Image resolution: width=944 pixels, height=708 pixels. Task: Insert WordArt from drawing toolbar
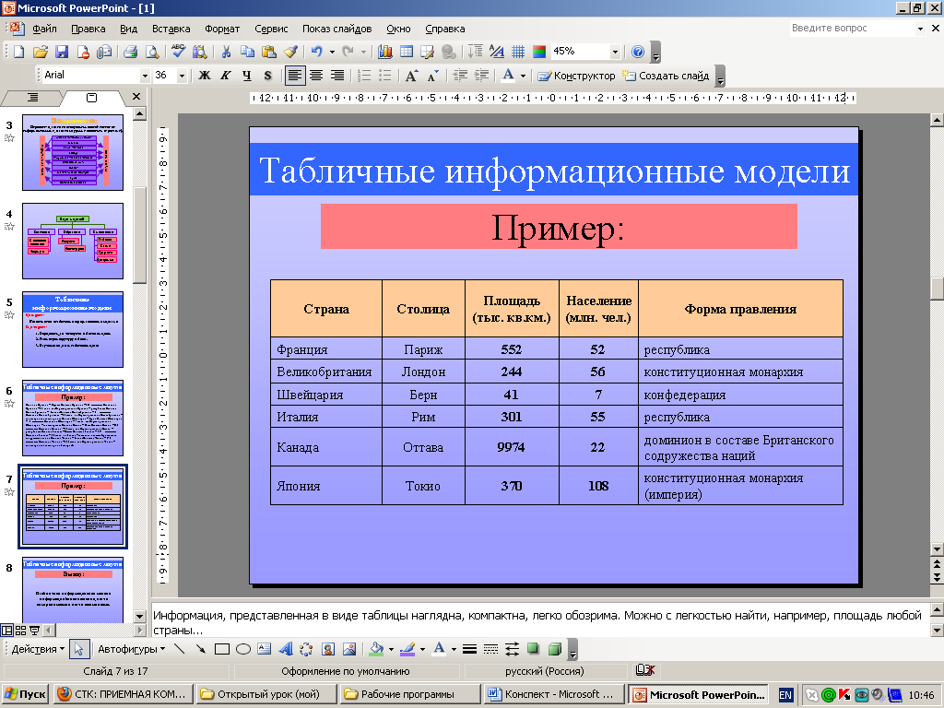point(285,649)
